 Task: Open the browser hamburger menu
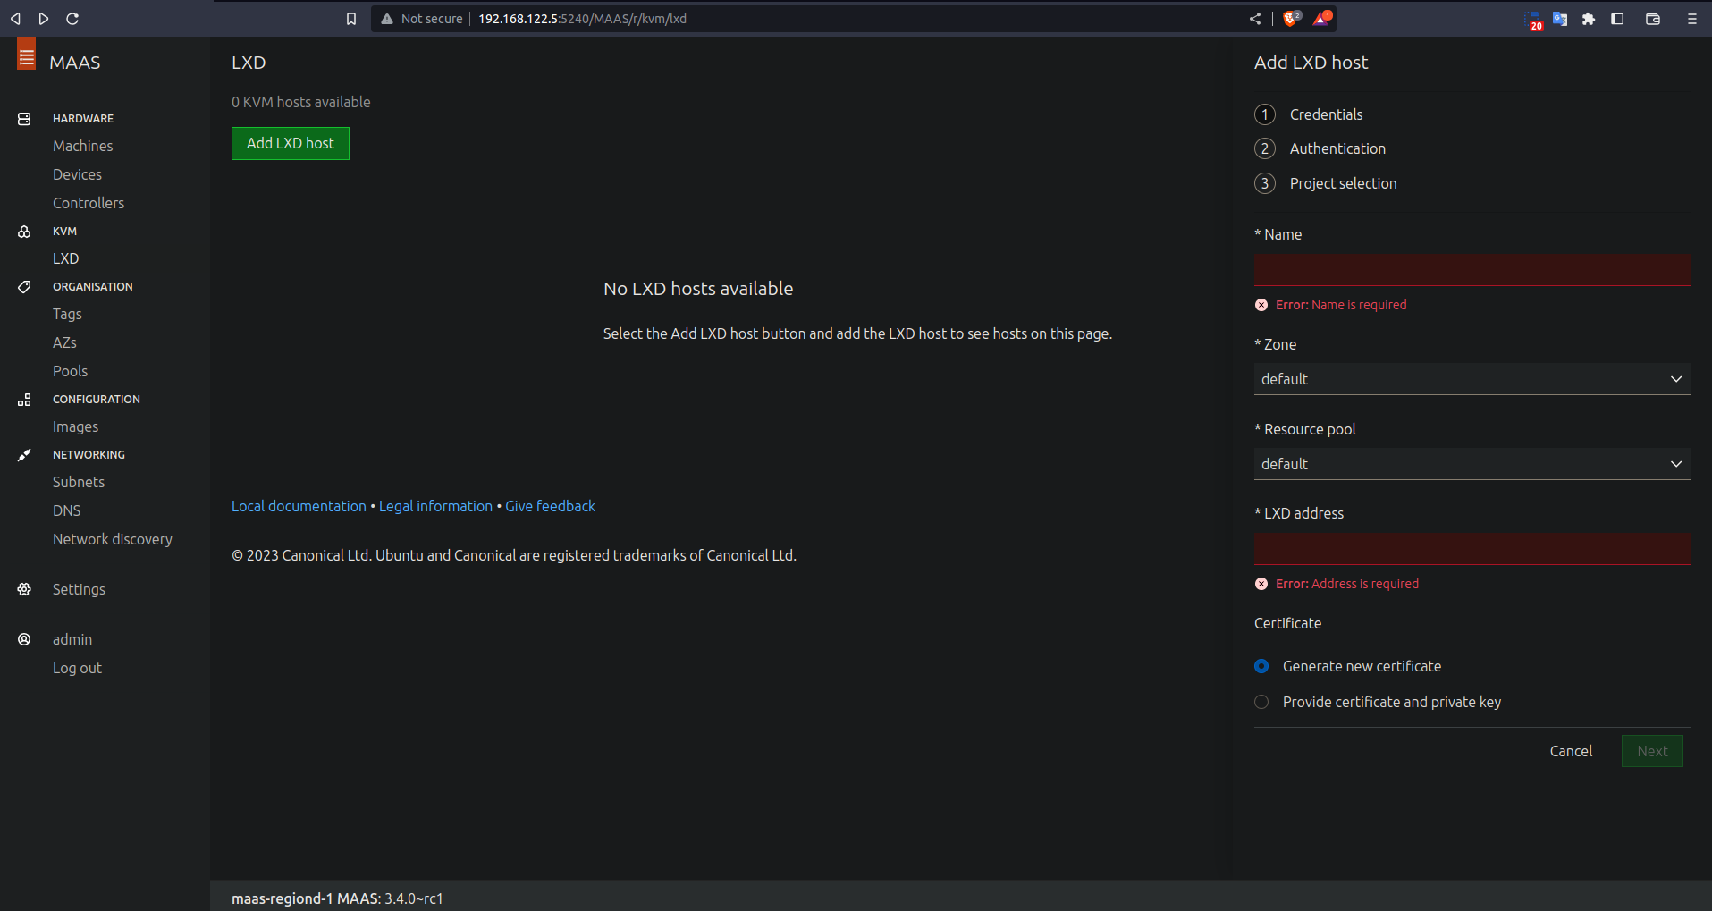point(1691,19)
